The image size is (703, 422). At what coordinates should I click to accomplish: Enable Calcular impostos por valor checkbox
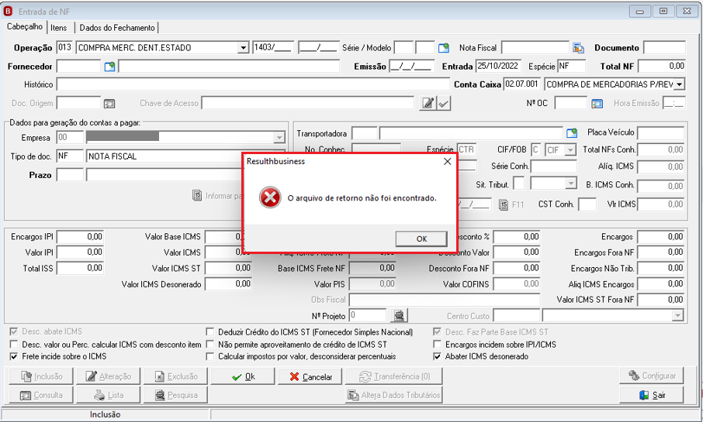(210, 357)
